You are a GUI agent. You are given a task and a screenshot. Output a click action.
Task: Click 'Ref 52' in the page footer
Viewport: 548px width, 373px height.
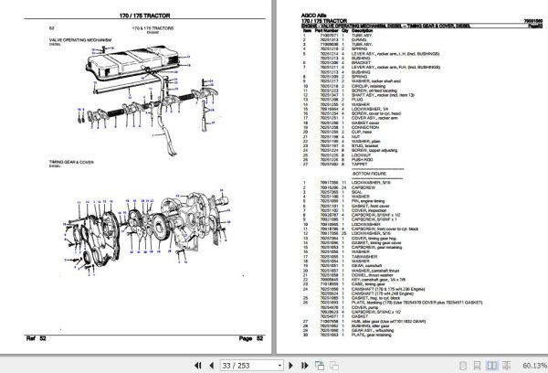click(36, 338)
